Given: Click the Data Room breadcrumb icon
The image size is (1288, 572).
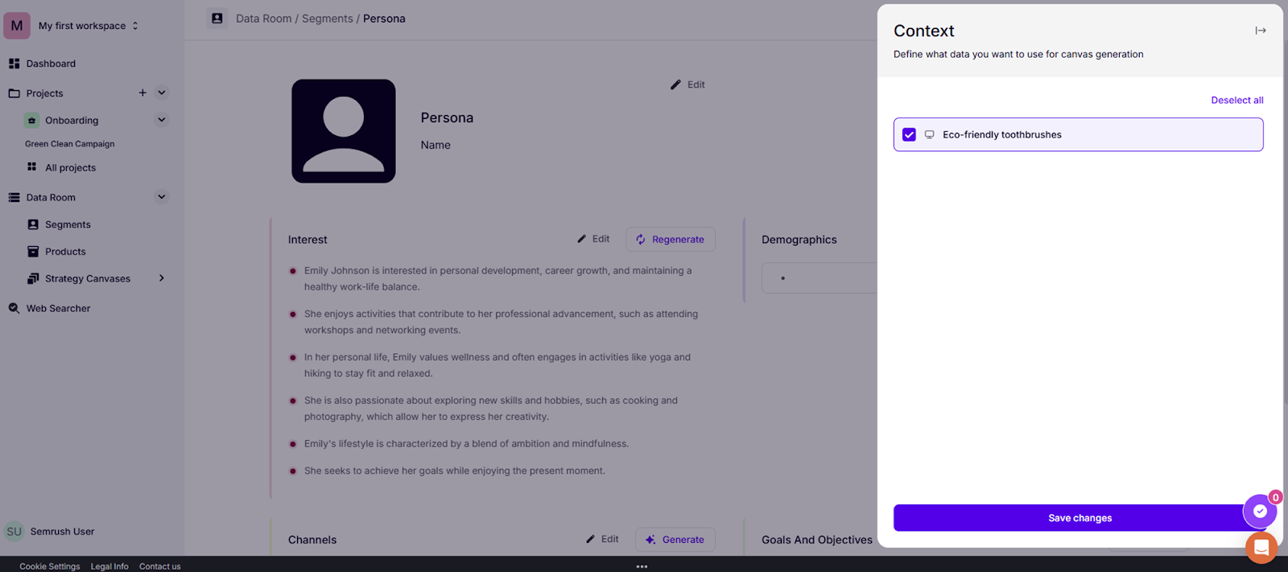Looking at the screenshot, I should point(217,19).
